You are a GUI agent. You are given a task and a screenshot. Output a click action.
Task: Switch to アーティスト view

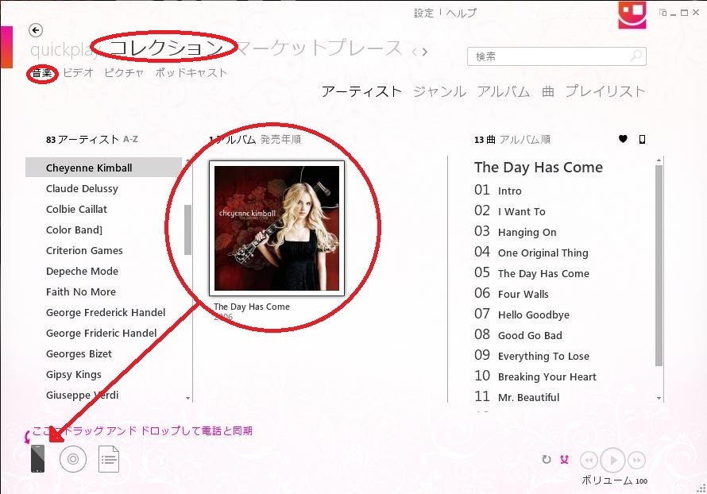(x=361, y=91)
